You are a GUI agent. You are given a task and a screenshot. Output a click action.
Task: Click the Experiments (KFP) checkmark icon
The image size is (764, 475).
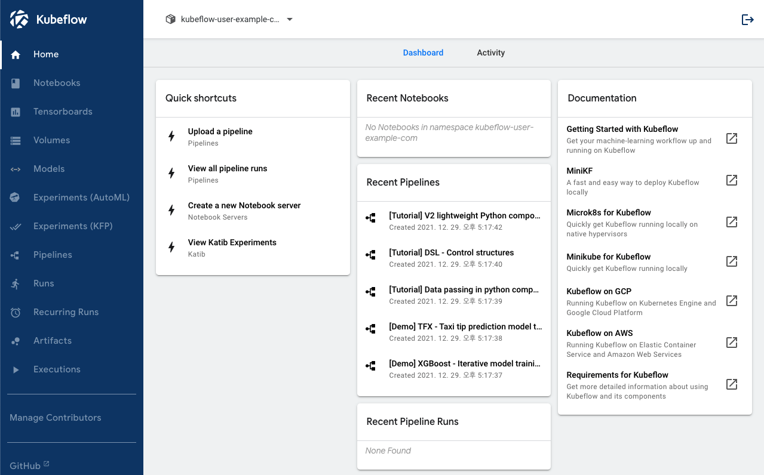[x=16, y=226]
